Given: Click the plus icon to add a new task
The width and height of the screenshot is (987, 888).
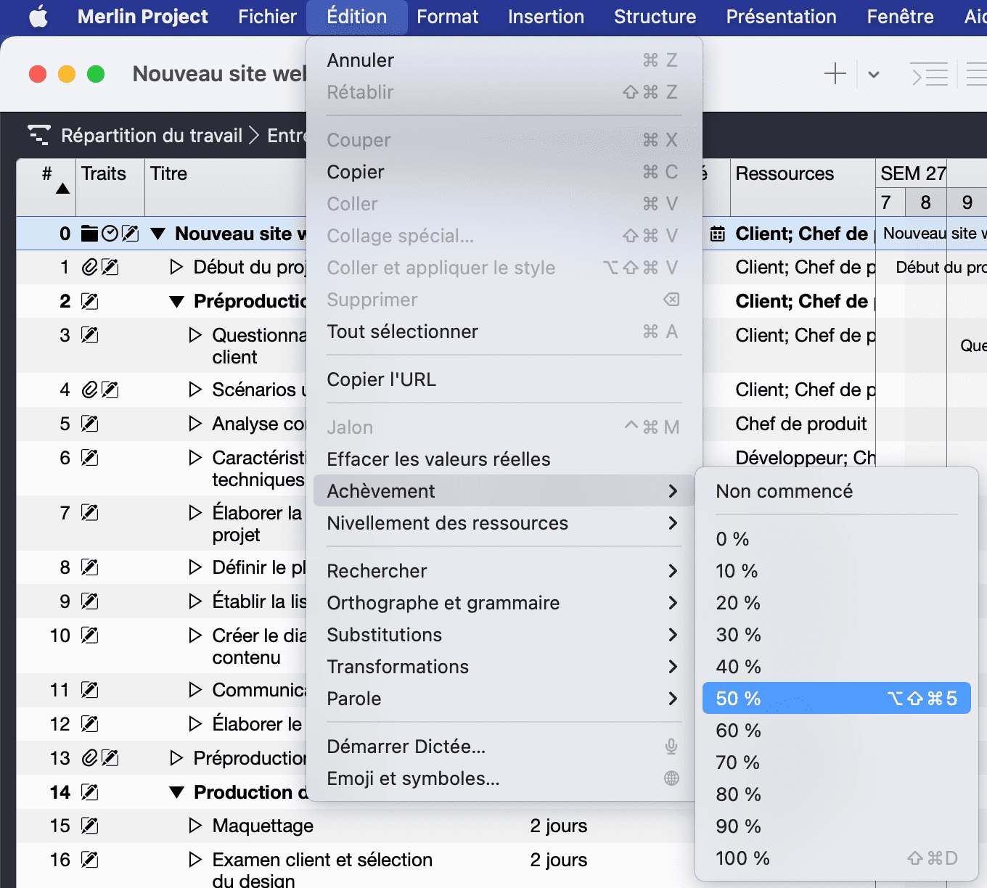Looking at the screenshot, I should tap(835, 73).
